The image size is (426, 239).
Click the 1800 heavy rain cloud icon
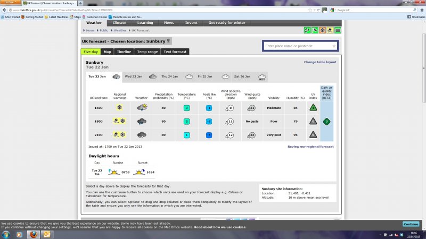pos(142,121)
